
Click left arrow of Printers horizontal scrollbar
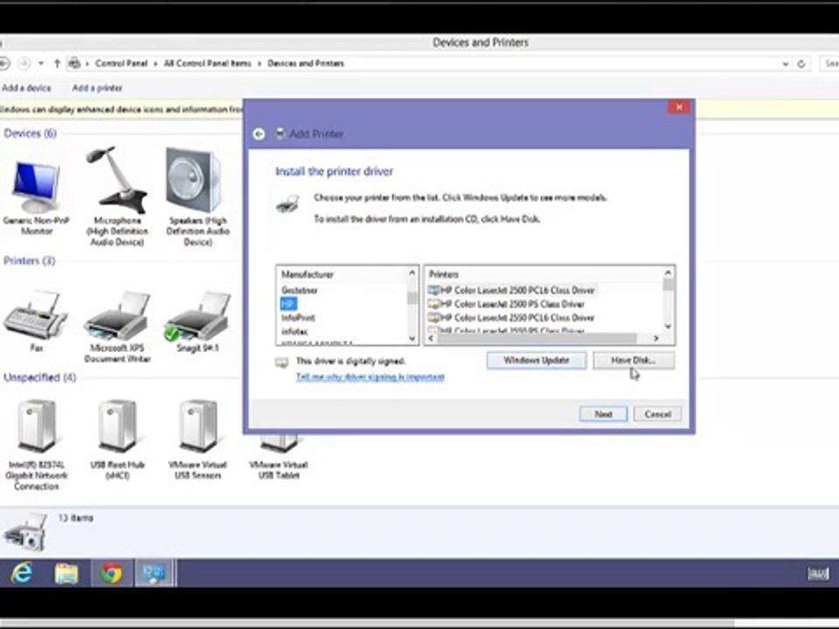pyautogui.click(x=433, y=338)
